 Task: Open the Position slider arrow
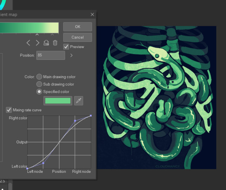[71, 55]
